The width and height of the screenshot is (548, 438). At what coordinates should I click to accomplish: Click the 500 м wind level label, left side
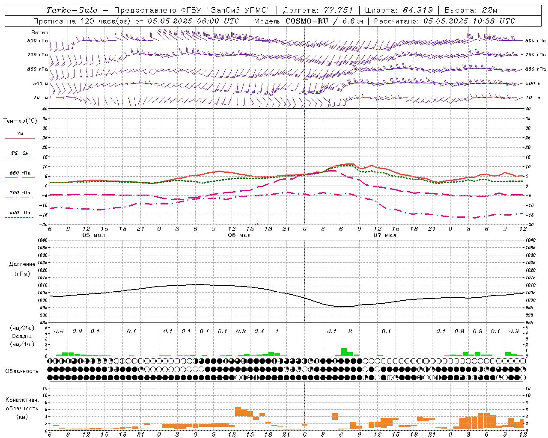pos(40,84)
